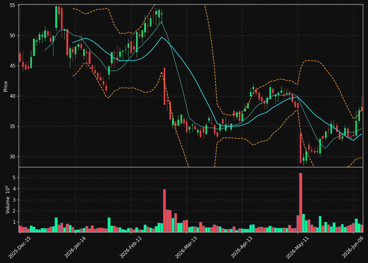Click the volume tick label 5
This screenshot has width=368, height=263.
pos(14,178)
